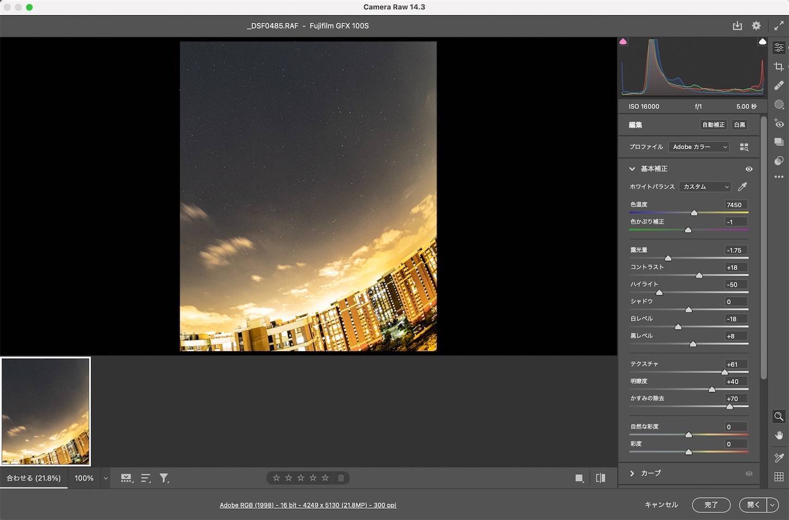Open the Adobe RGB workflow options link
Screen dimensions: 789x520
click(308, 505)
